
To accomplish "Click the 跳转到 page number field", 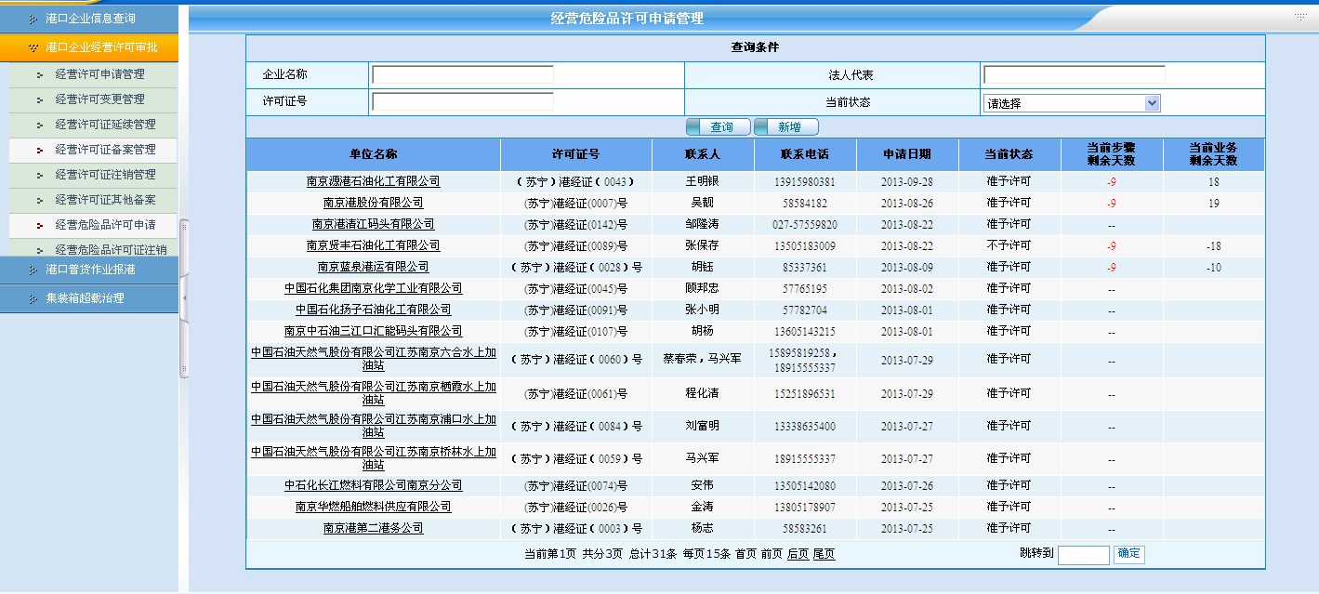I will pos(1083,555).
